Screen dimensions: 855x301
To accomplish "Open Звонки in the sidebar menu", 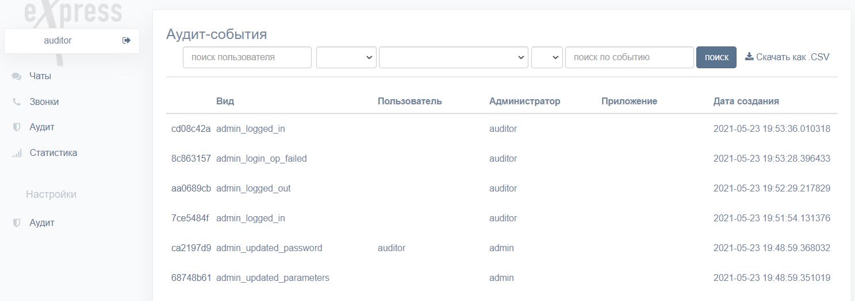I will pyautogui.click(x=44, y=102).
